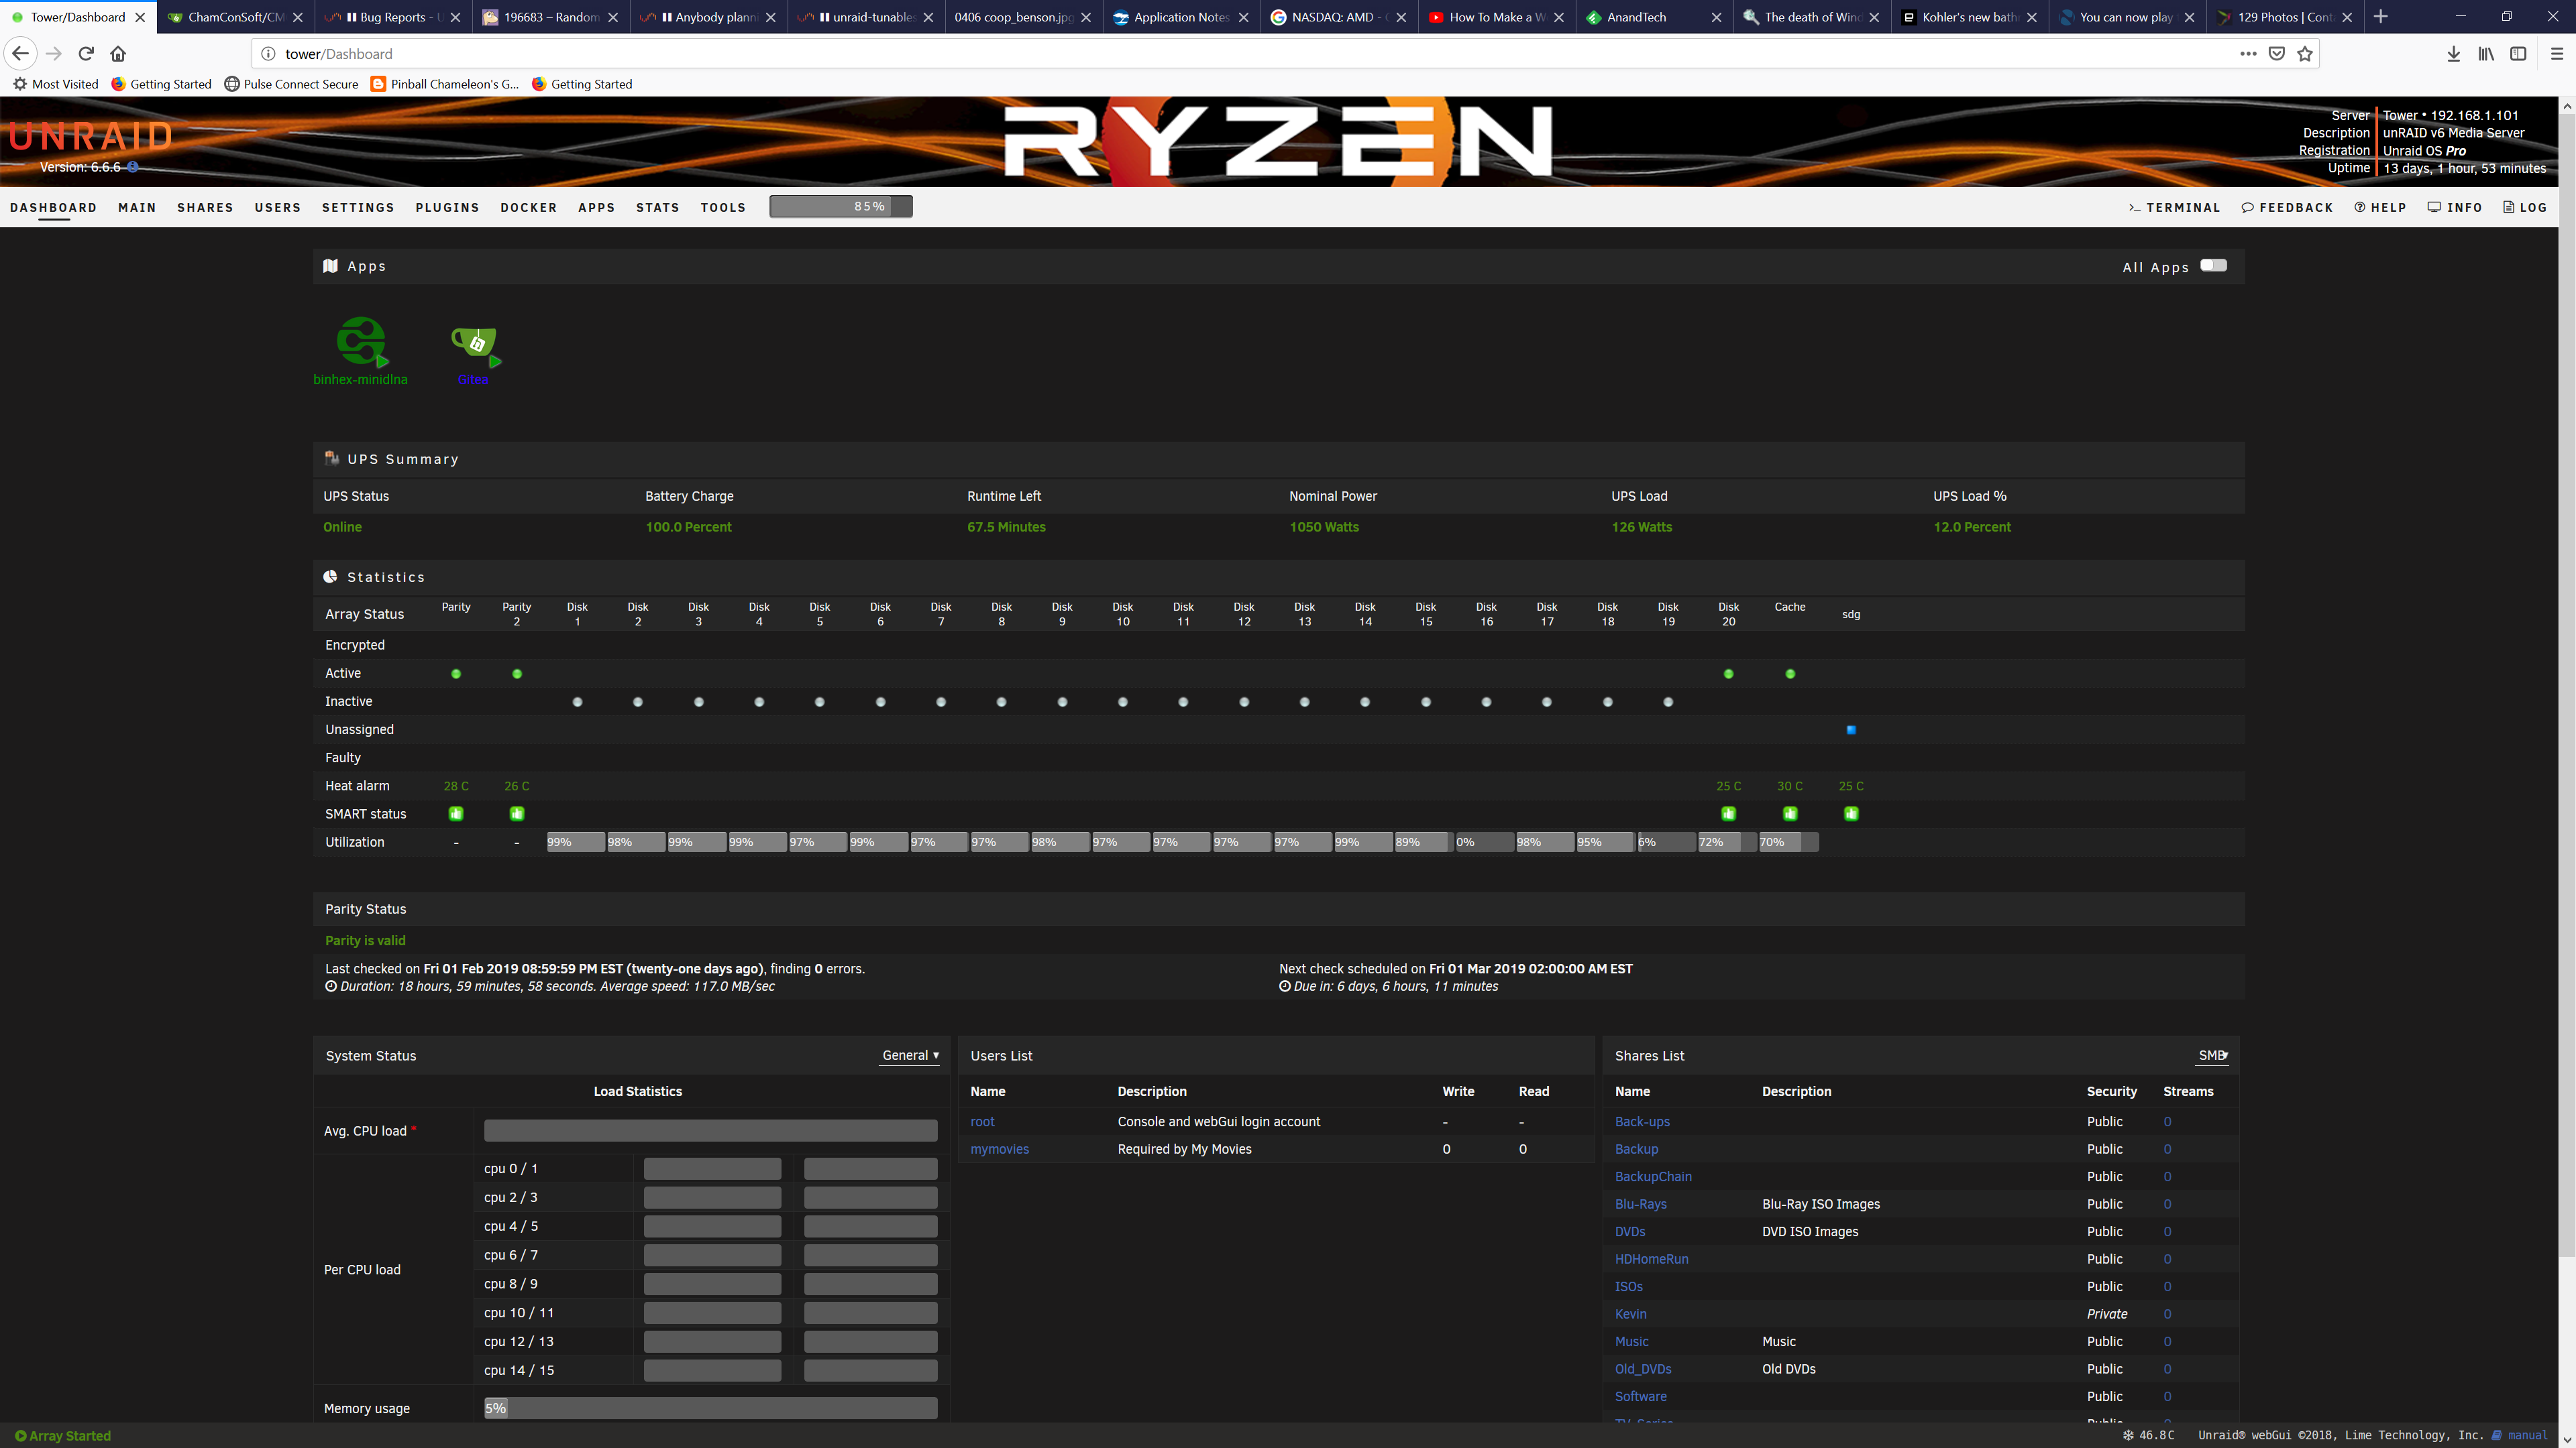Viewport: 2576px width, 1448px height.
Task: Click the sdg unassigned blue indicator
Action: (1851, 729)
